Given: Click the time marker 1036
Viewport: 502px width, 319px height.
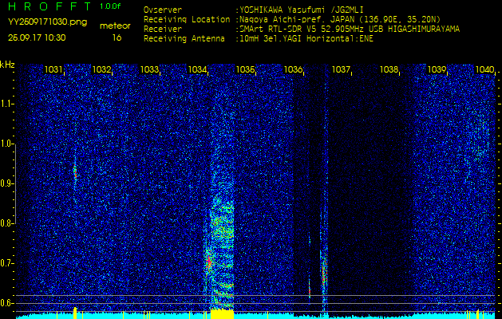Looking at the screenshot, I should coord(293,69).
